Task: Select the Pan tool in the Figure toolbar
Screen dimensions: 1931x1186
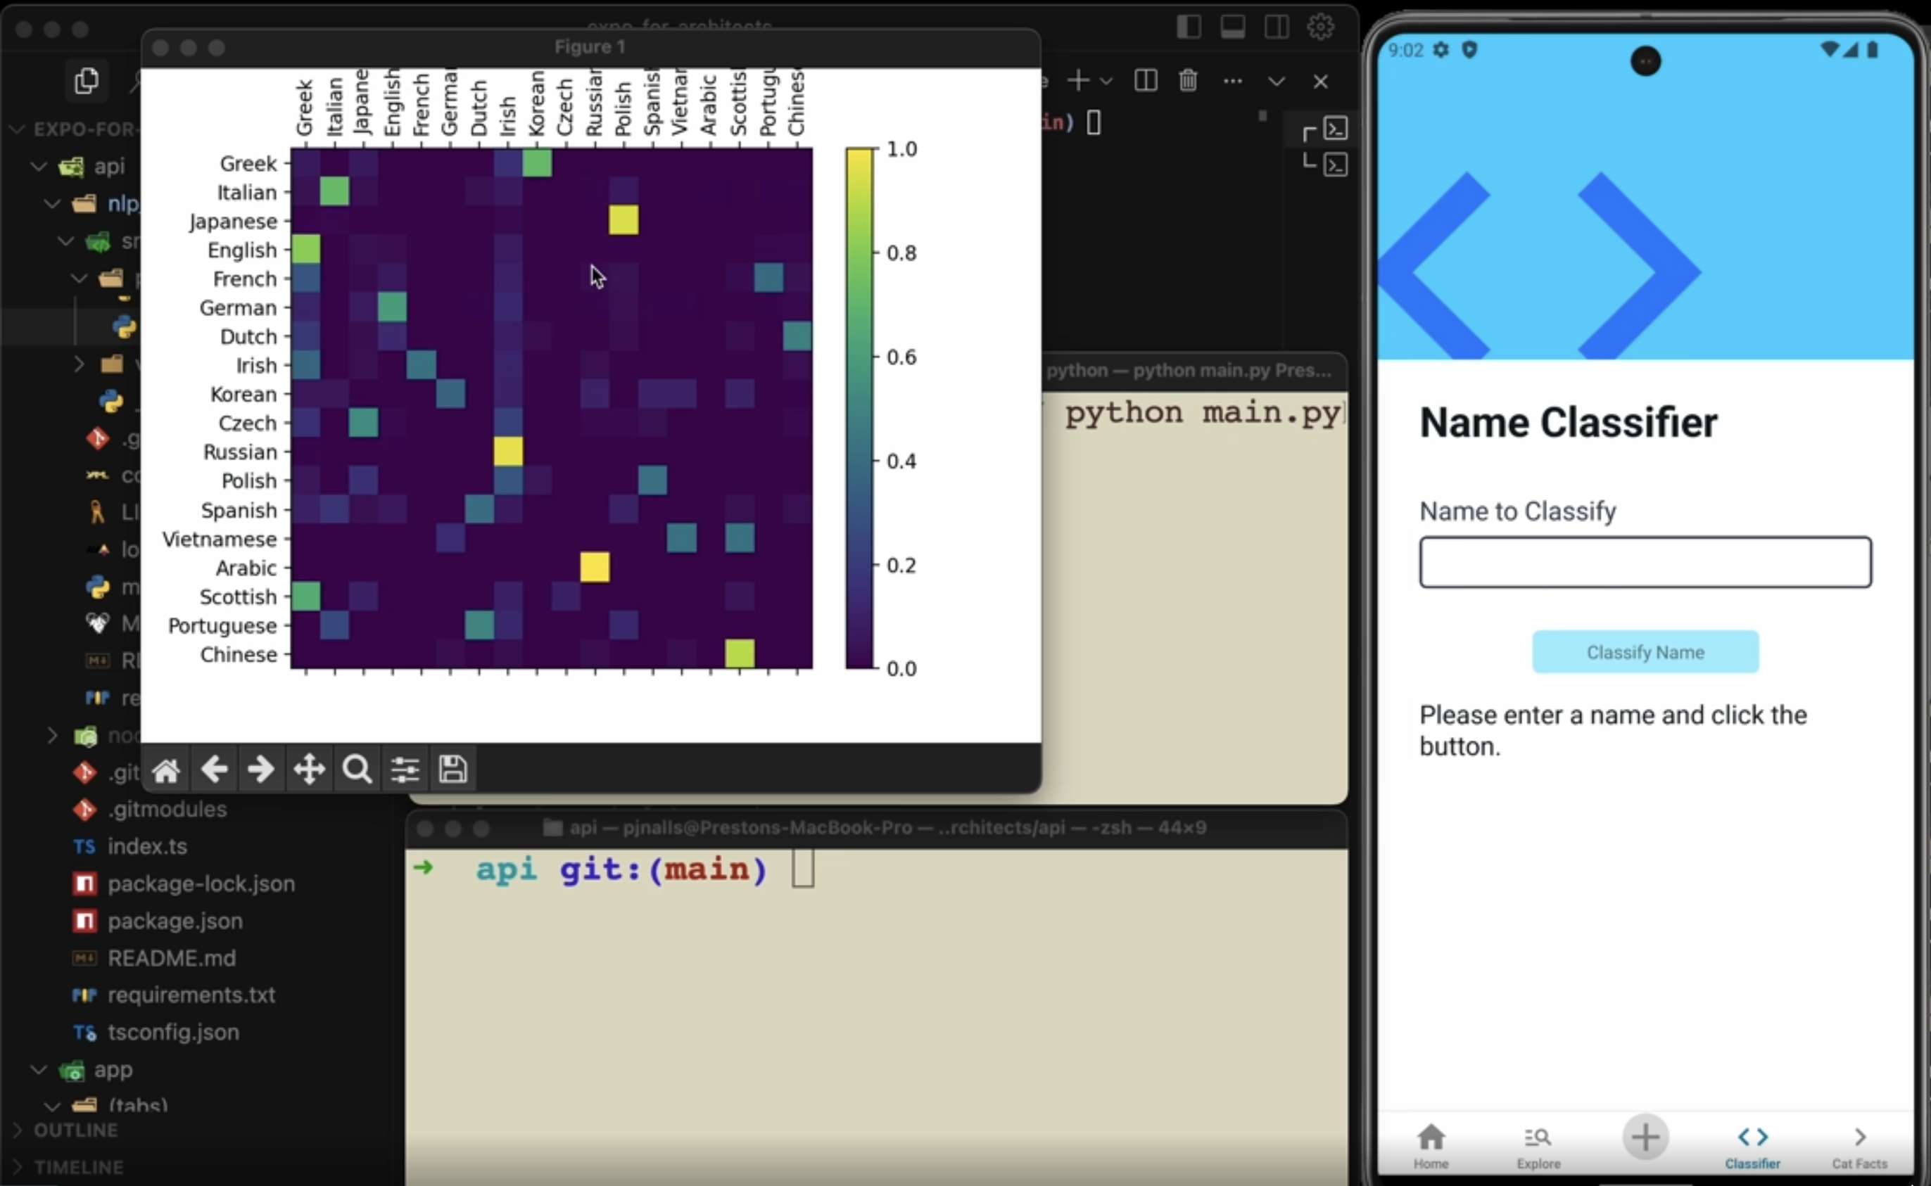Action: point(308,770)
